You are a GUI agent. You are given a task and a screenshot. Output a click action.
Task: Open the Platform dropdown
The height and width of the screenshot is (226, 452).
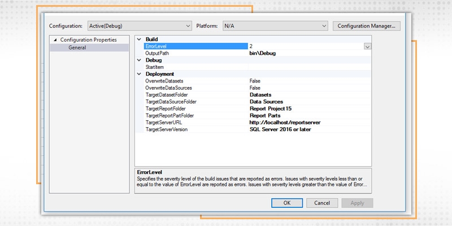(x=275, y=26)
